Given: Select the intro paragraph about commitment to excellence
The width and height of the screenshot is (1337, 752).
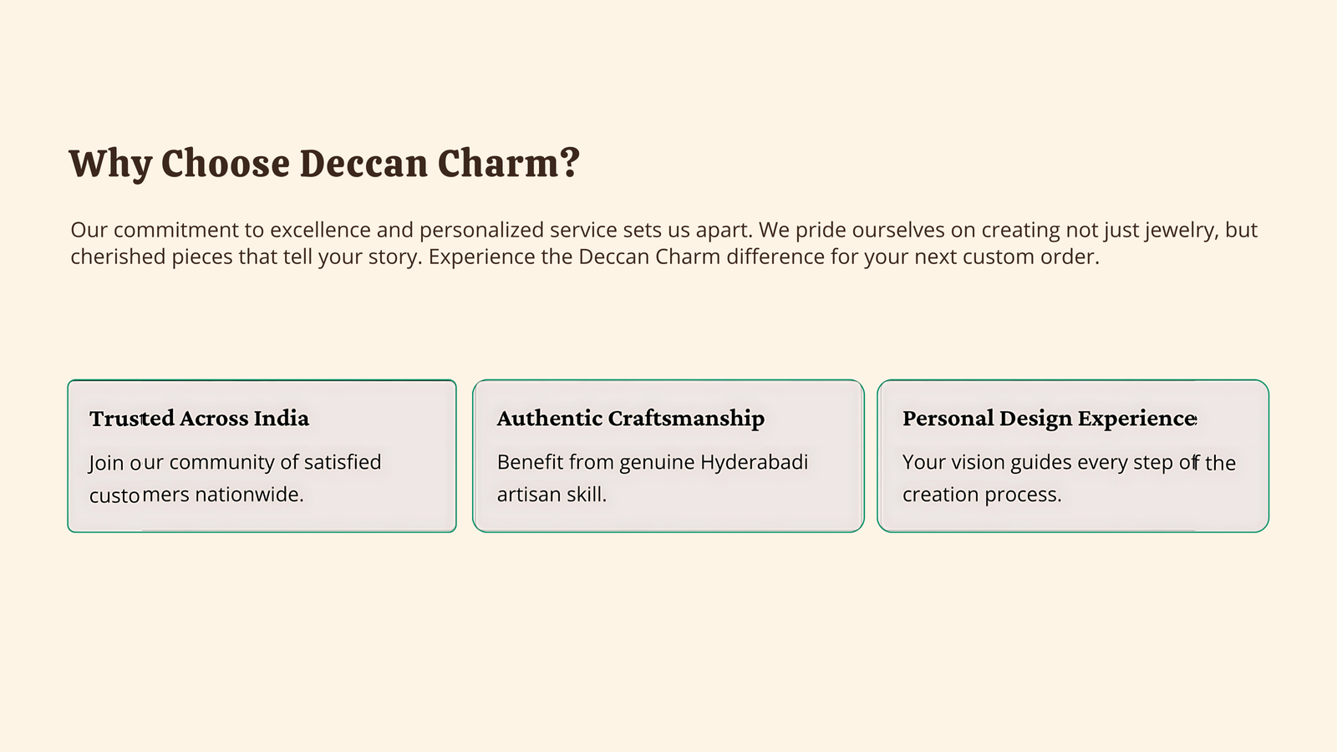Looking at the screenshot, I should click(x=664, y=243).
